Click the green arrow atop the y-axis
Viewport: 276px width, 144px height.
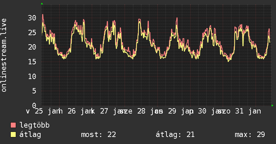coord(42,4)
